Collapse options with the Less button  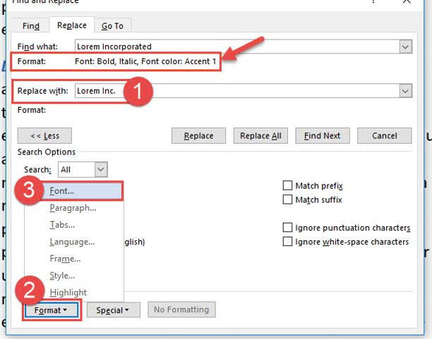[x=44, y=136]
